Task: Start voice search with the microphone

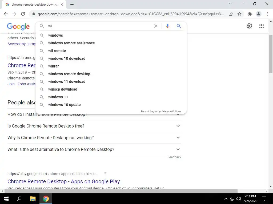Action: [167, 26]
